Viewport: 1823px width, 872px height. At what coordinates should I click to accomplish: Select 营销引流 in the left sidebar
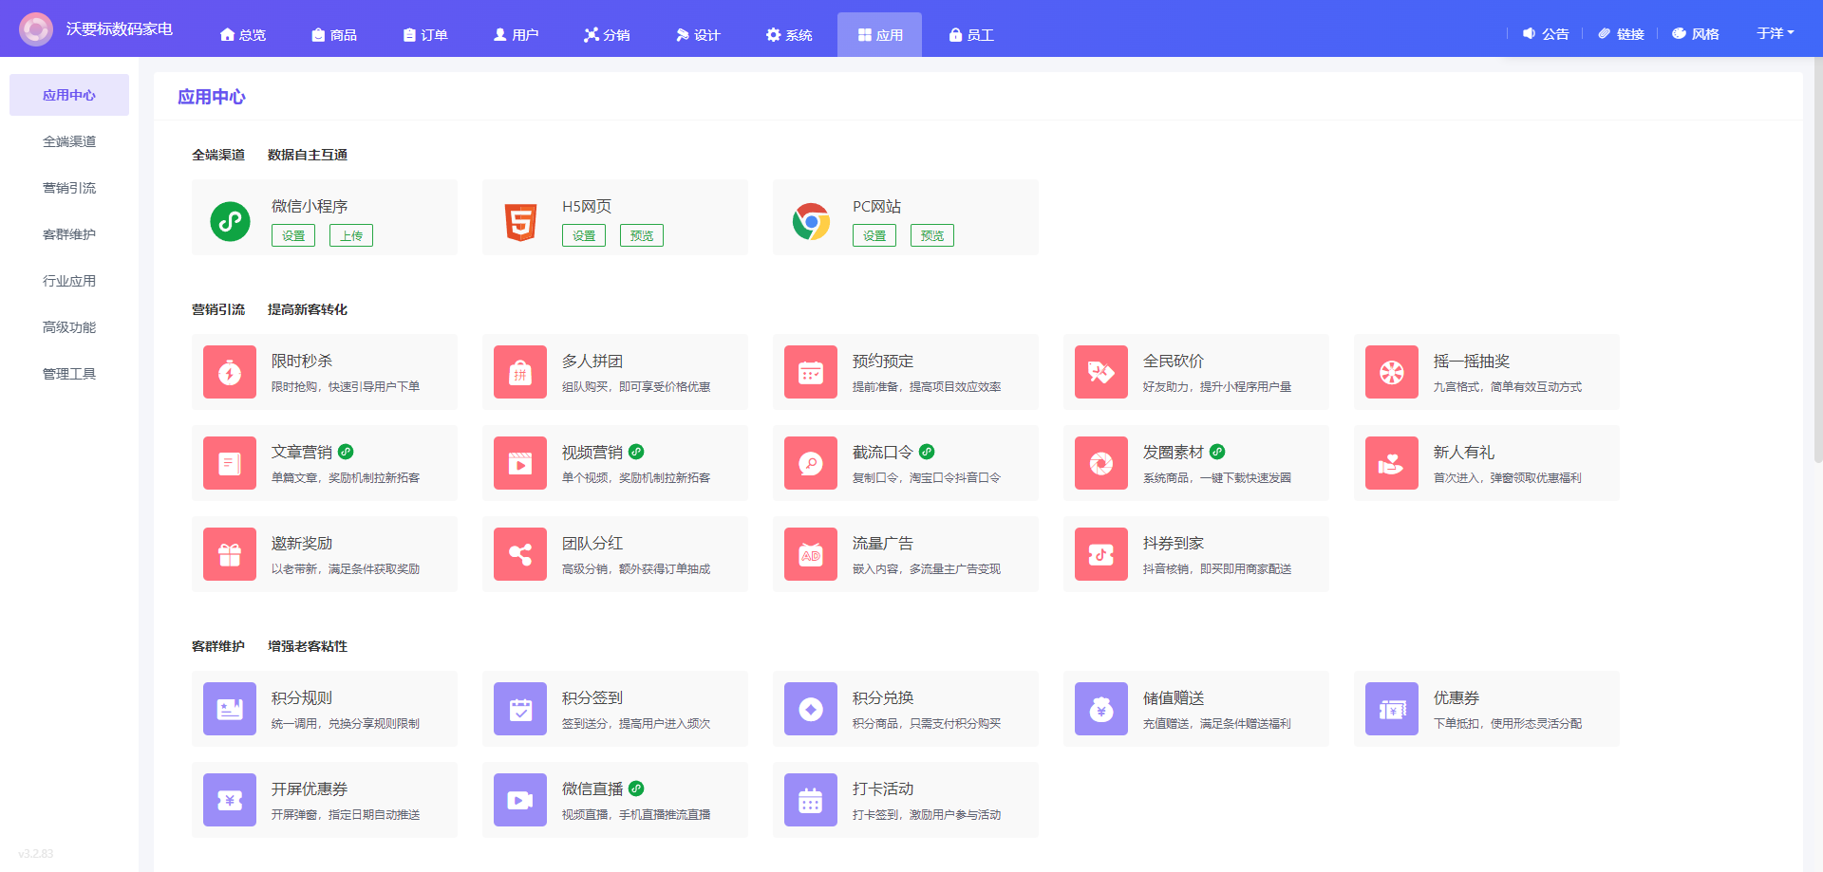[x=69, y=188]
